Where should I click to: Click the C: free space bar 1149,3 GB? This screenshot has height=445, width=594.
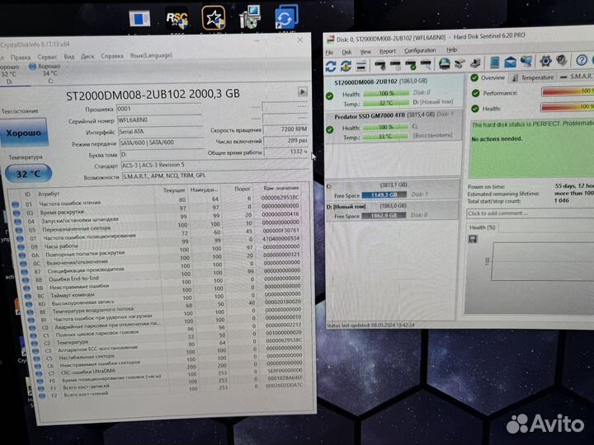point(384,194)
